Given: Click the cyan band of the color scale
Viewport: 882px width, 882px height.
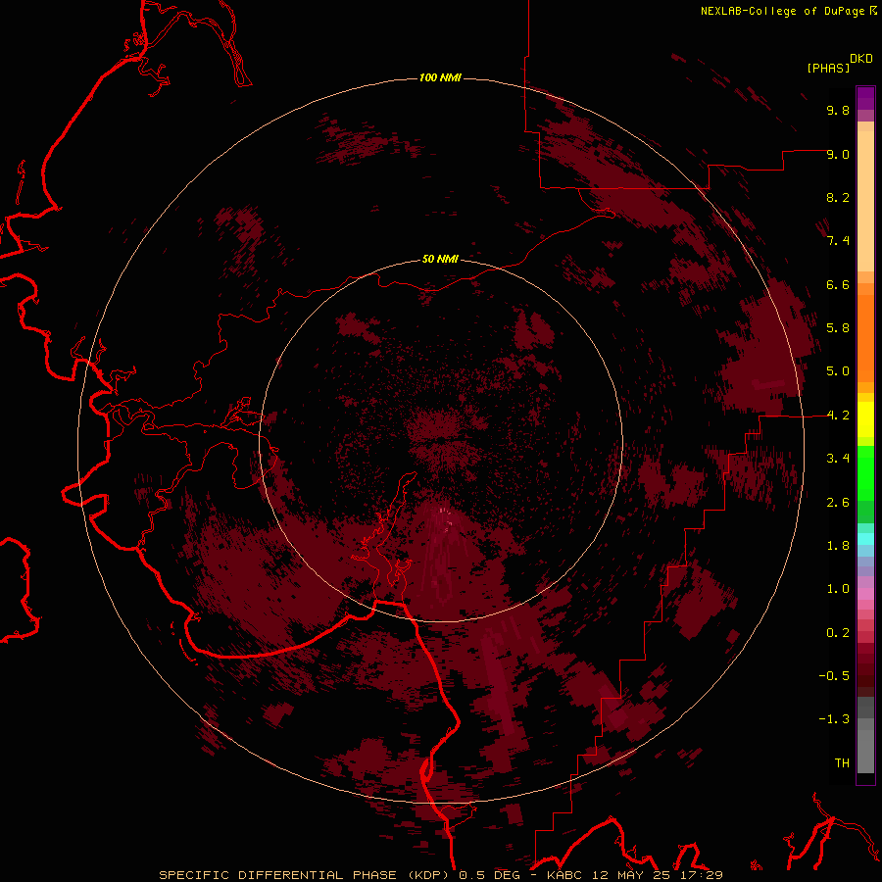Looking at the screenshot, I should [865, 539].
